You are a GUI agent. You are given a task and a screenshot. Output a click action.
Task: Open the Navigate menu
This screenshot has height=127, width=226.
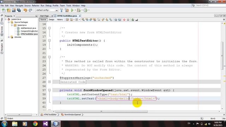click(19, 6)
